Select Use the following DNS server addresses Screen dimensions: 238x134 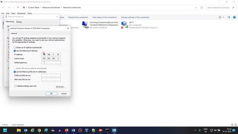click(15, 72)
